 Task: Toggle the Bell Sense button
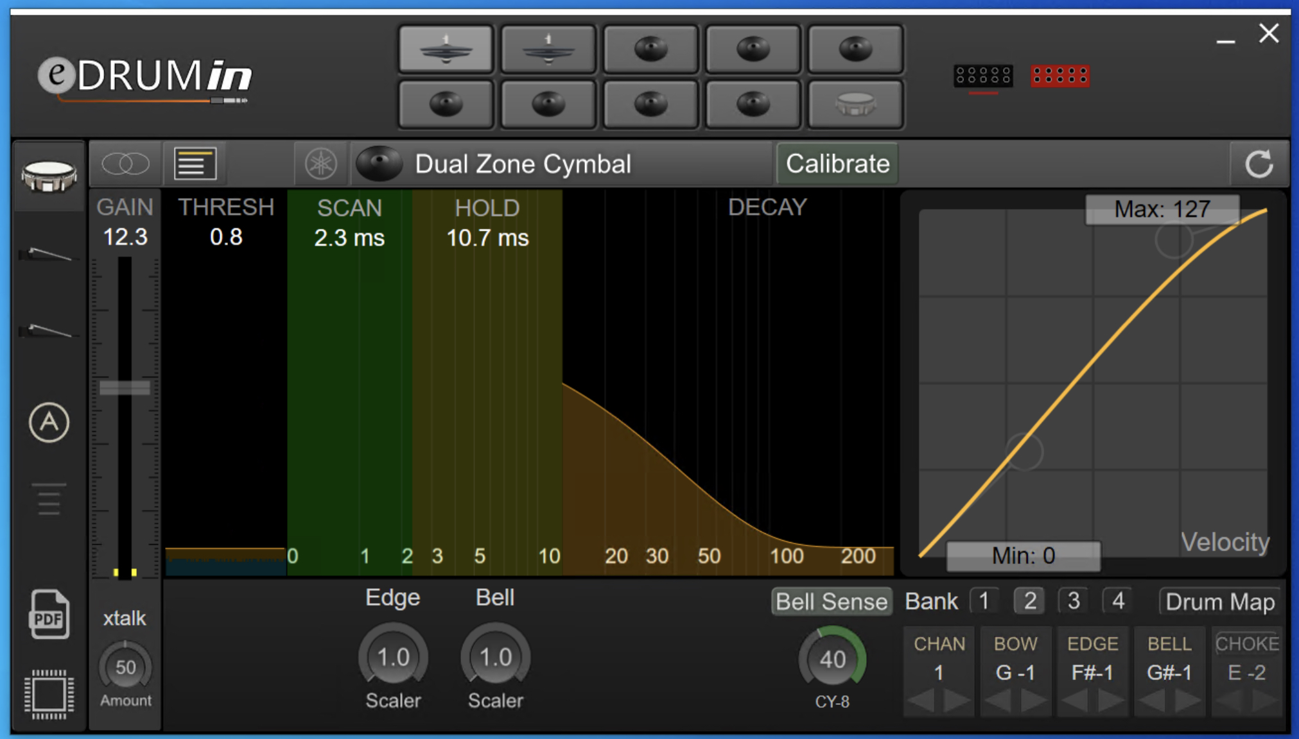(832, 602)
